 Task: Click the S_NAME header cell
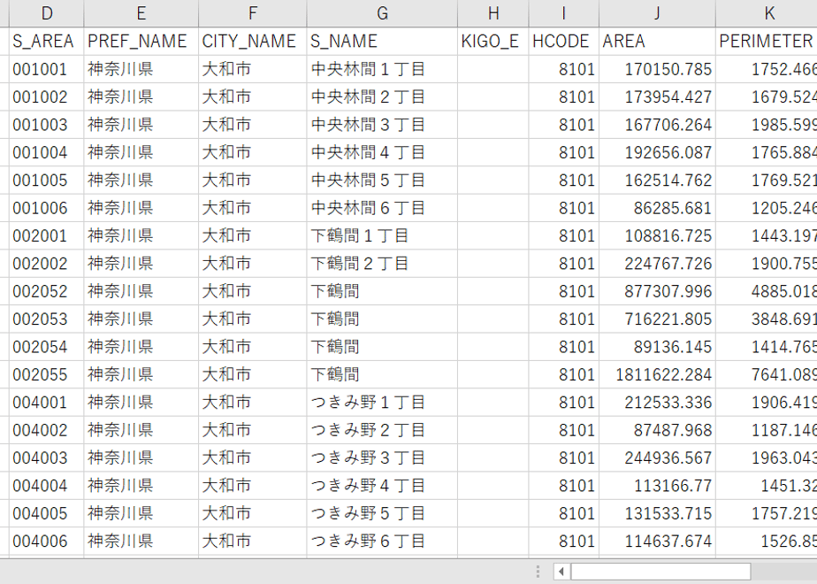pyautogui.click(x=382, y=42)
